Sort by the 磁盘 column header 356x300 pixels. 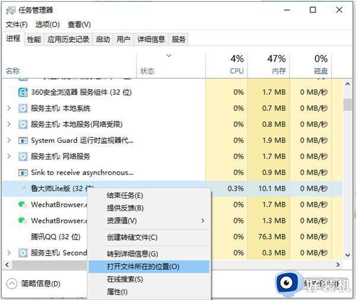point(311,66)
